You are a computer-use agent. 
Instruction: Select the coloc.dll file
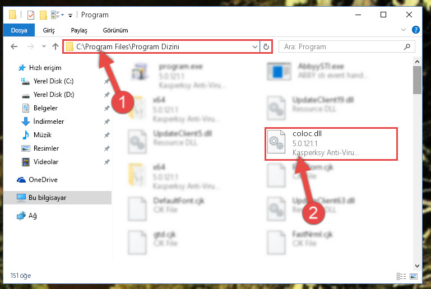coord(331,144)
